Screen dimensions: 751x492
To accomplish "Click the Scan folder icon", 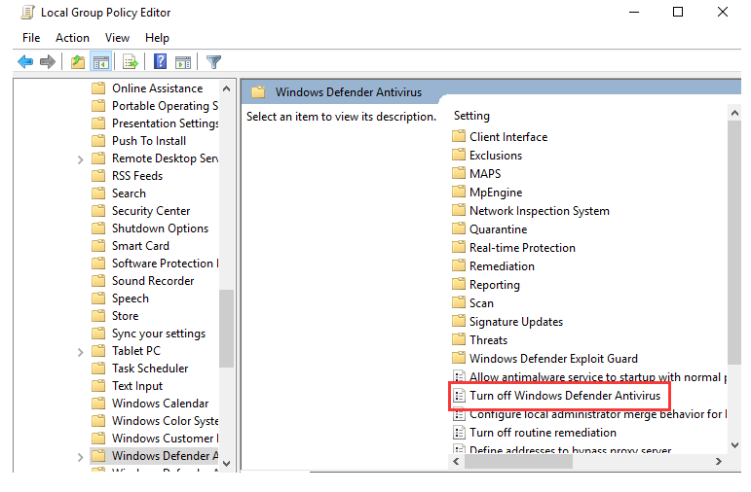I will pyautogui.click(x=459, y=302).
